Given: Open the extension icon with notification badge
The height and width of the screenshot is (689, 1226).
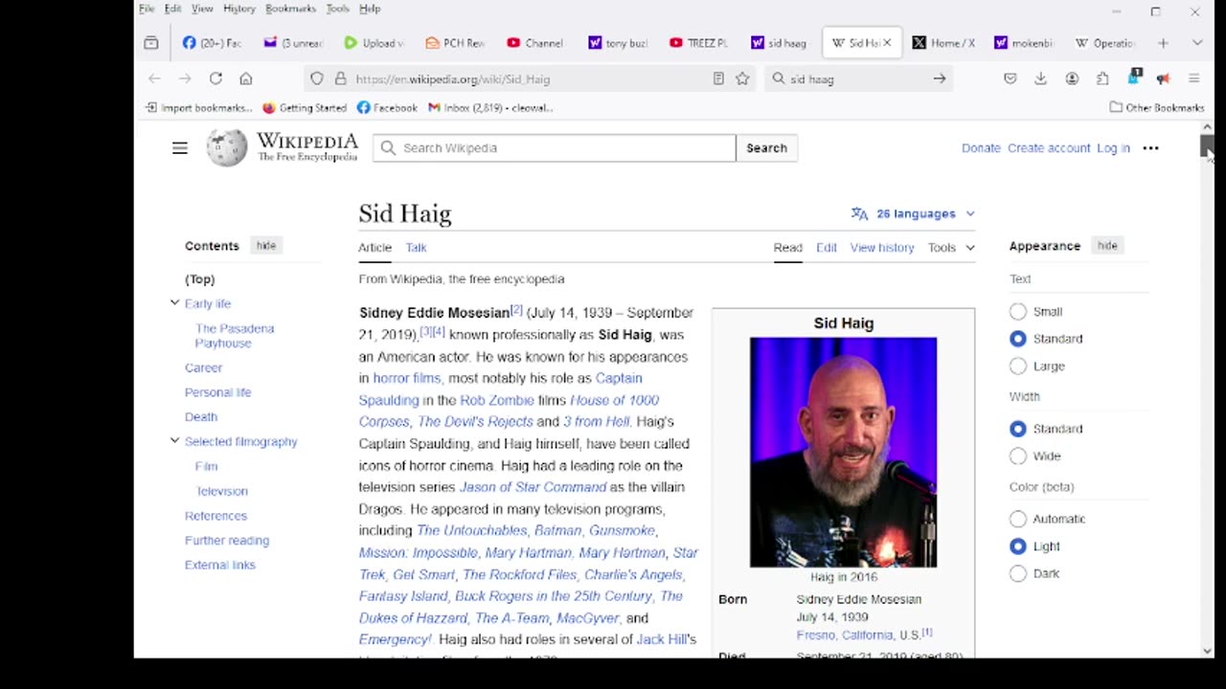Looking at the screenshot, I should click(1134, 78).
